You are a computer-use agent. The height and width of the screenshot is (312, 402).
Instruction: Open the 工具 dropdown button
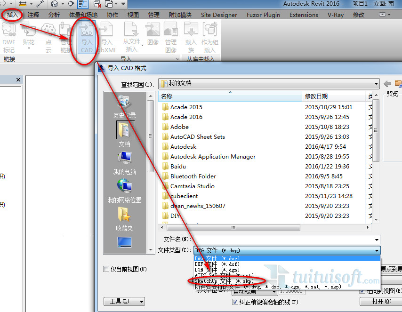coord(124,301)
